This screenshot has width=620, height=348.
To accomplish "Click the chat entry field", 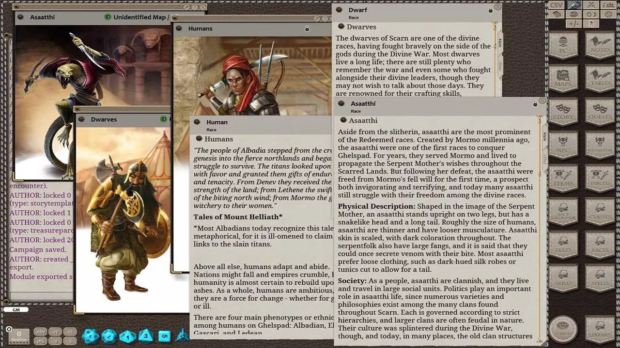I will [x=41, y=295].
